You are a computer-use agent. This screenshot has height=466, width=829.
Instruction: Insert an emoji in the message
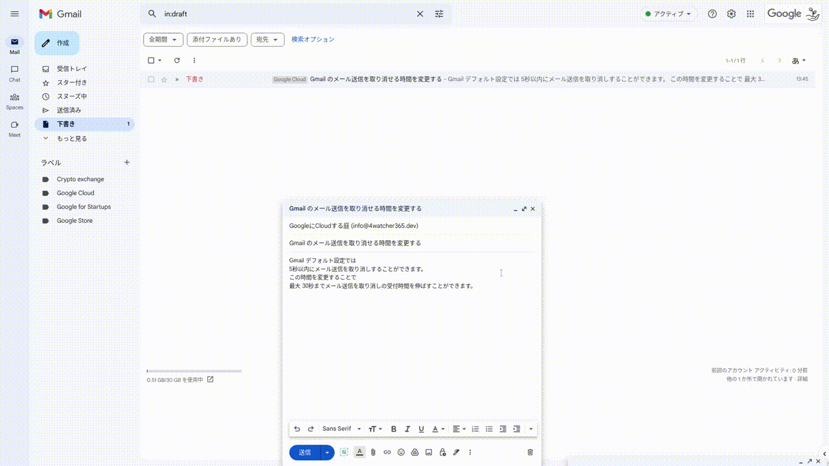coord(401,452)
